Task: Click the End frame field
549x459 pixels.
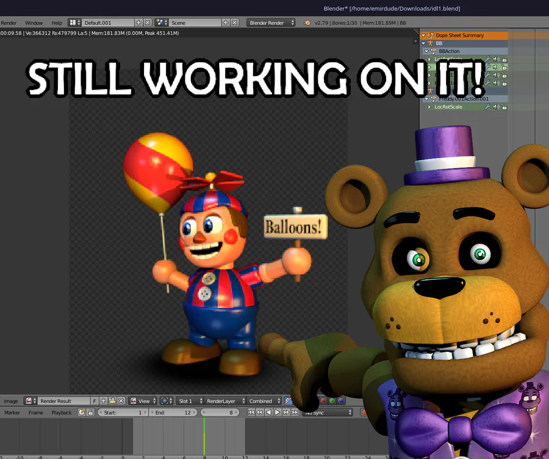Action: (173, 413)
